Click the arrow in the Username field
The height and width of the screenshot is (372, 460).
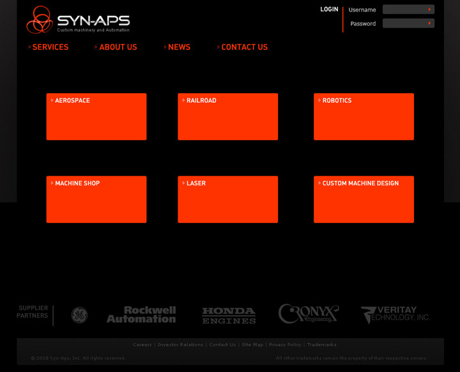(430, 10)
